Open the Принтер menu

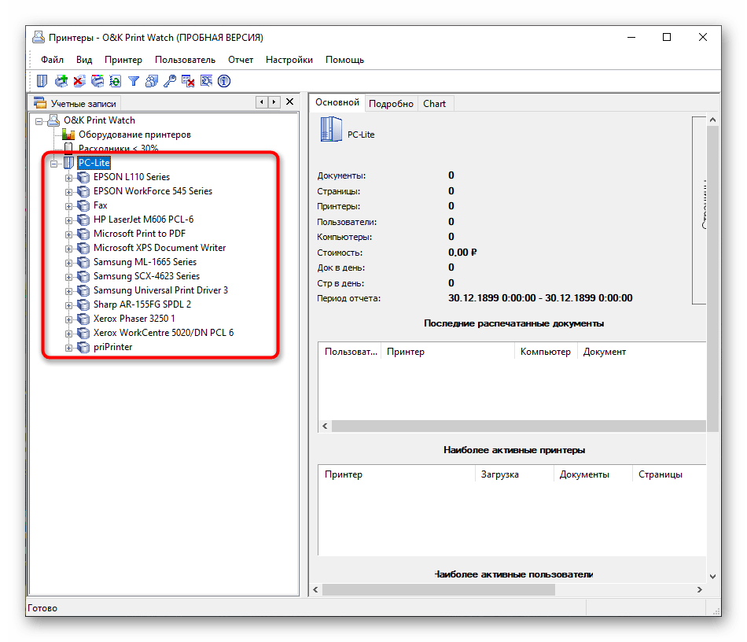point(123,60)
